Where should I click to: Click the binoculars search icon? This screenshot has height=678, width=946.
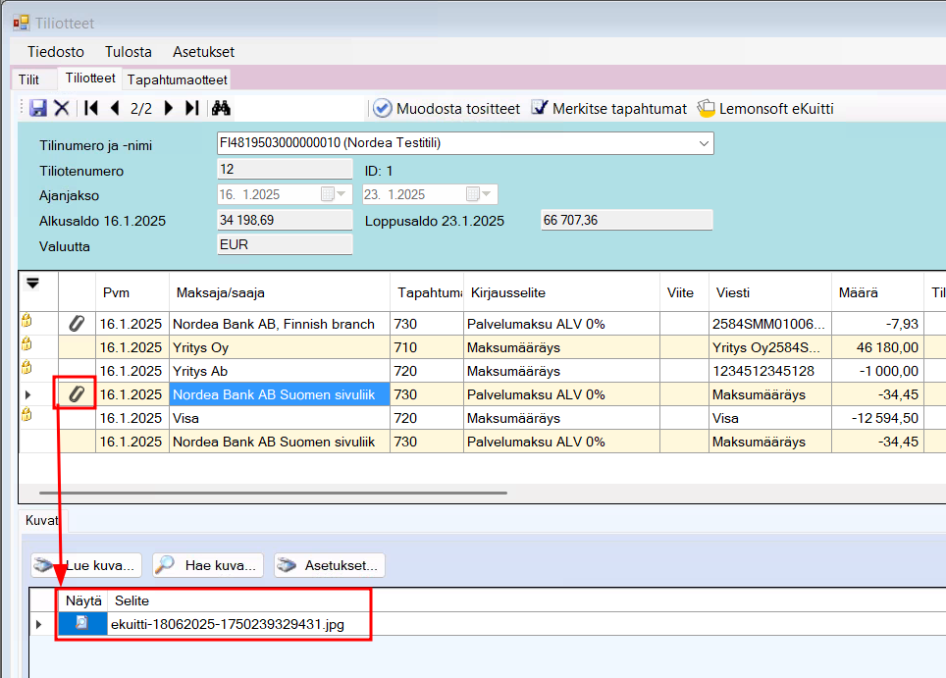point(221,108)
